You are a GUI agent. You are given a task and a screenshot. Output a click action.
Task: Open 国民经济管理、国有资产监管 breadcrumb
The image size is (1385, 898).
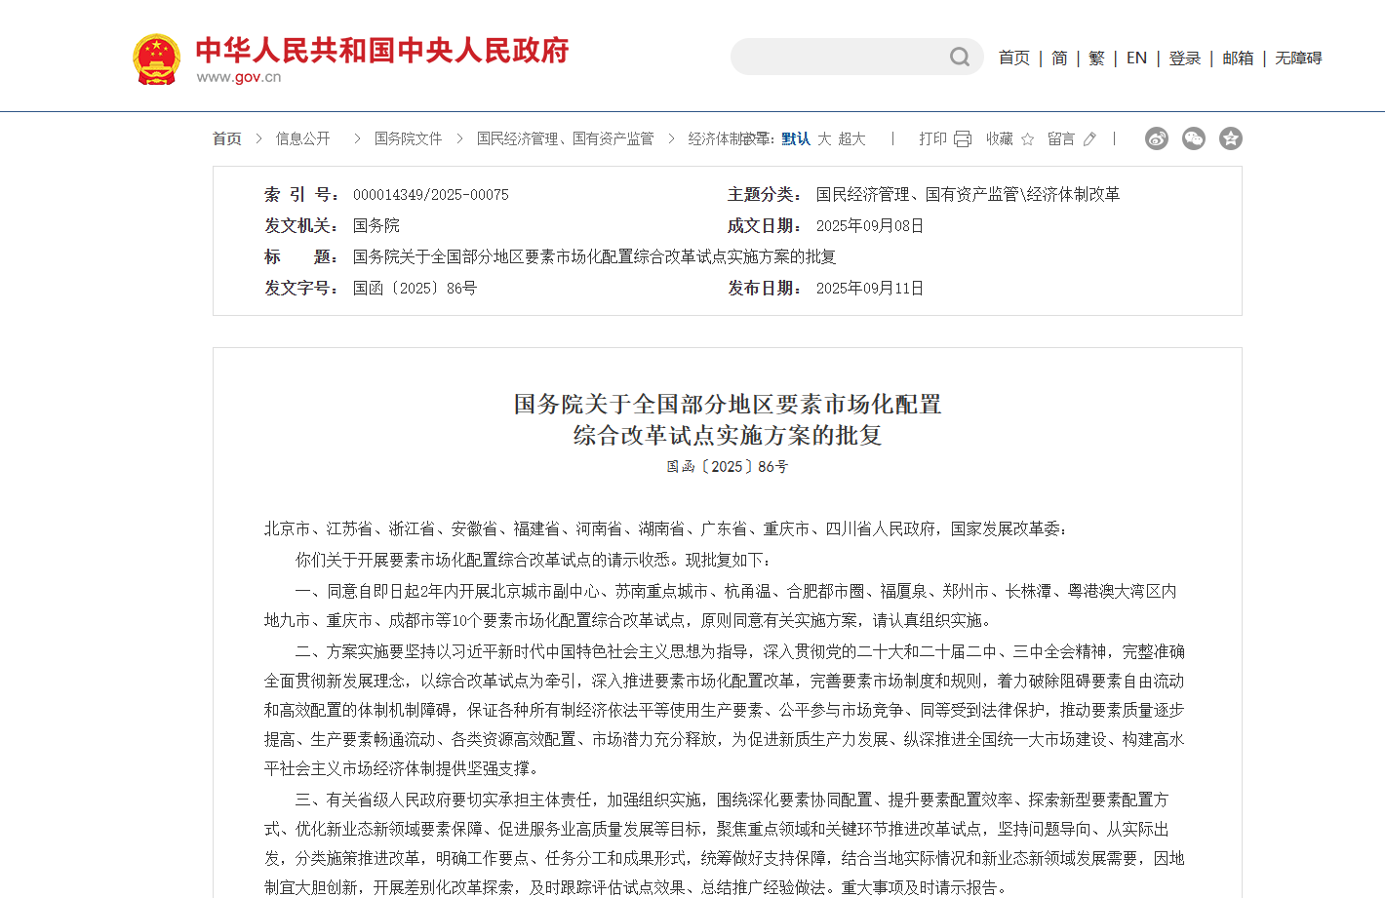(565, 139)
